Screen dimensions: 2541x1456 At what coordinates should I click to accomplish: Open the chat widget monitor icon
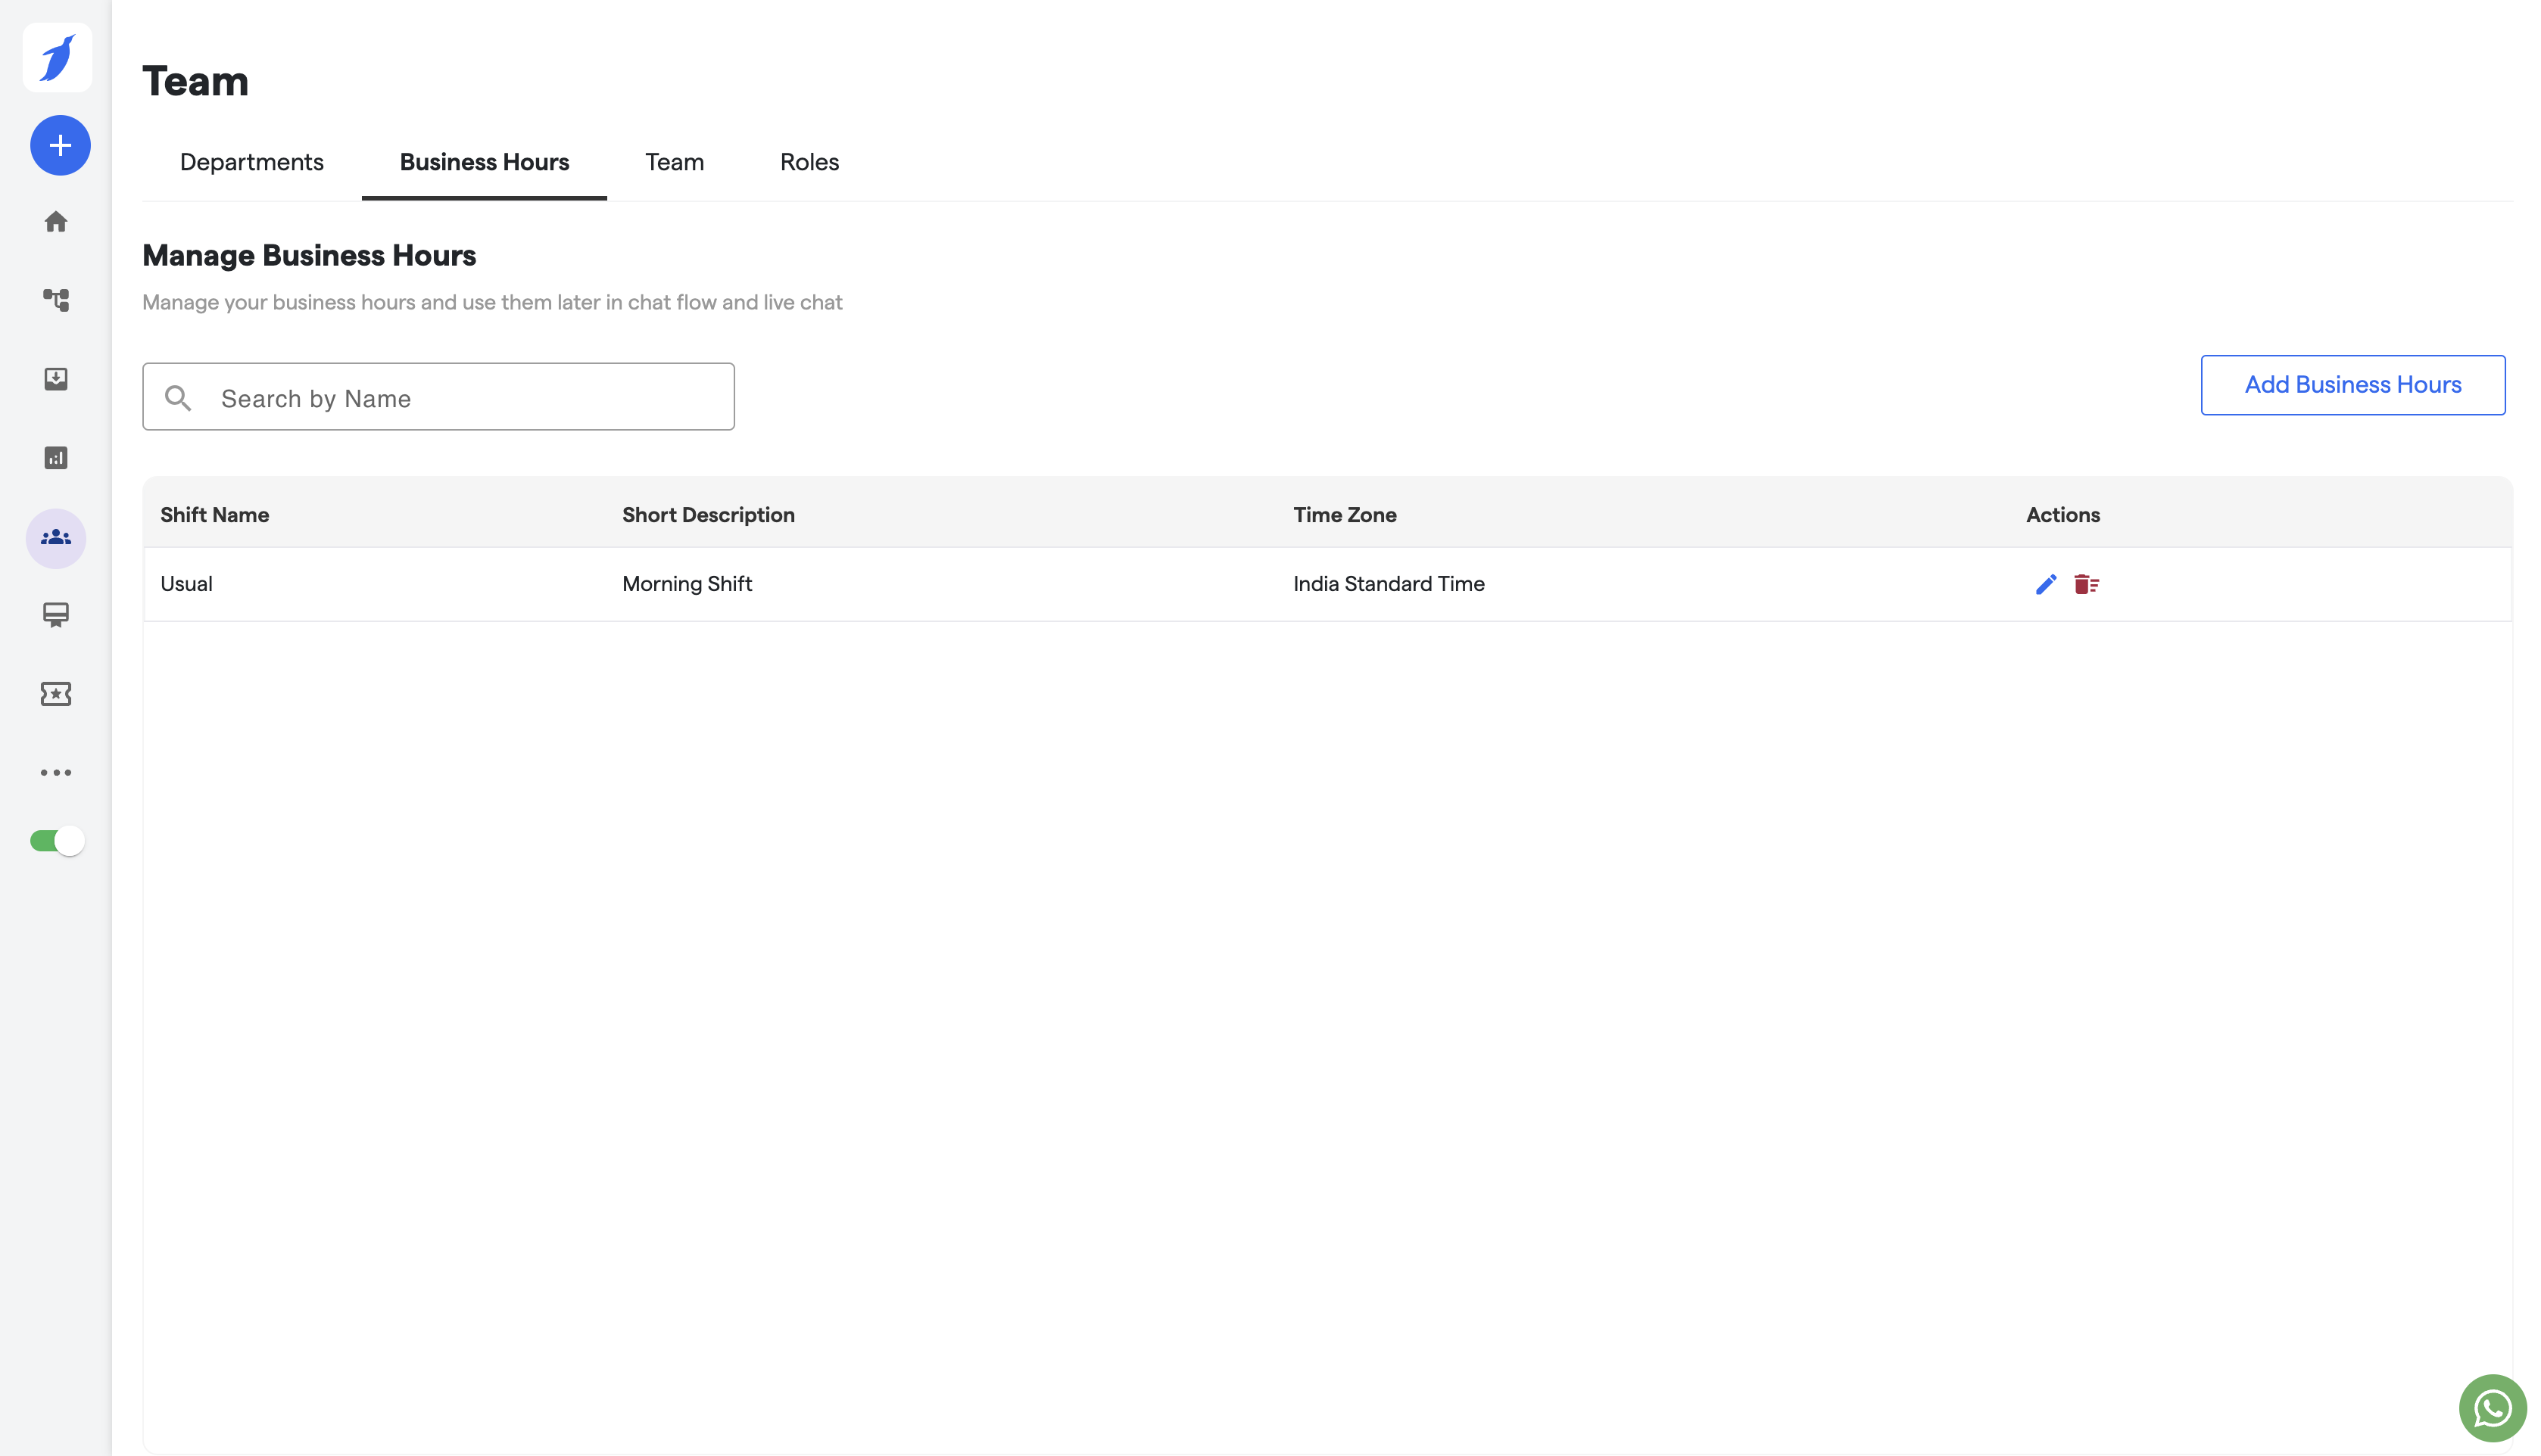tap(56, 615)
